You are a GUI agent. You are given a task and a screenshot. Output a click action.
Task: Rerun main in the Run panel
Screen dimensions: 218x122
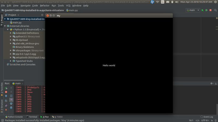6,88
